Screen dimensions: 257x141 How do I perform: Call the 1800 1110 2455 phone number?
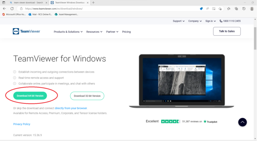(230, 21)
